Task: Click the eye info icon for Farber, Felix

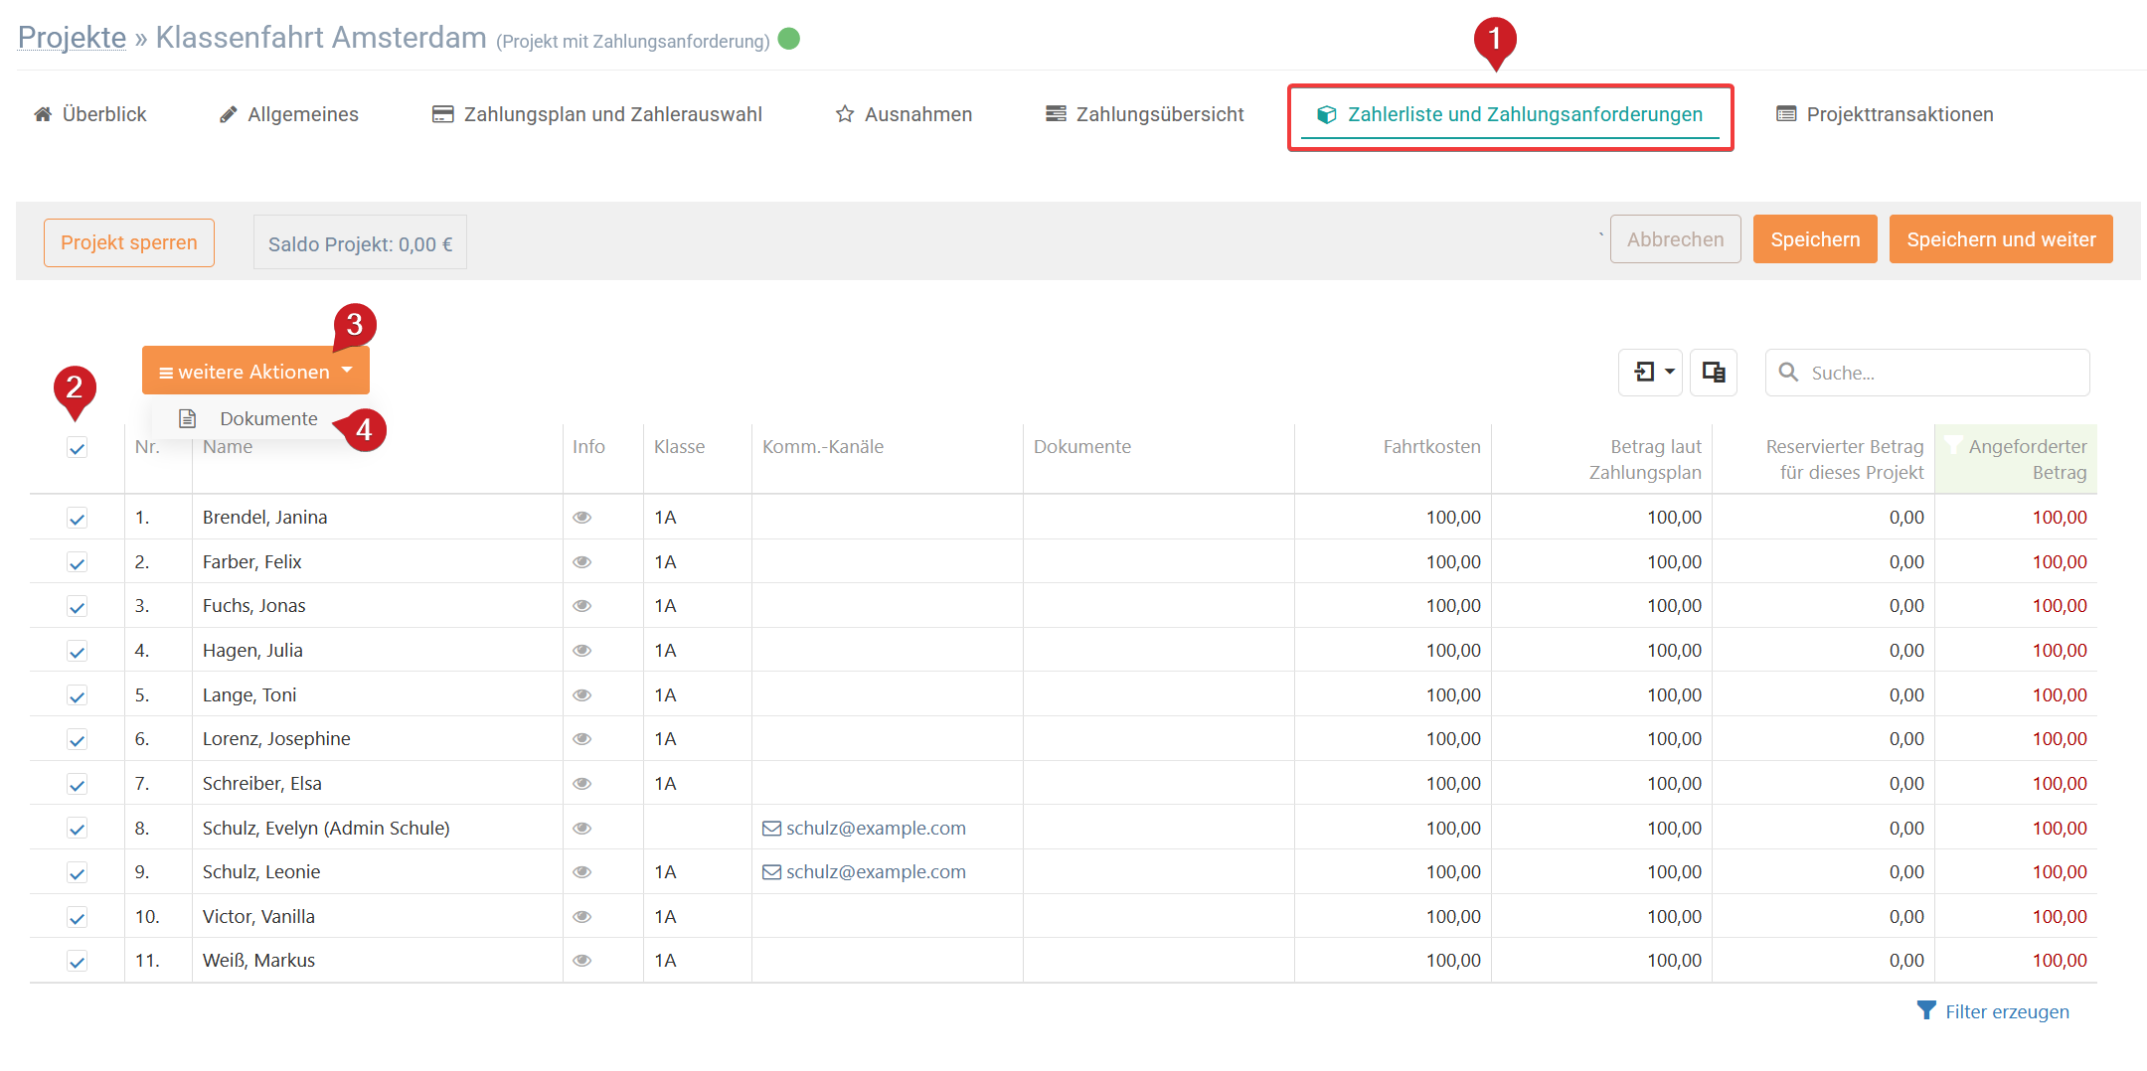Action: [582, 562]
